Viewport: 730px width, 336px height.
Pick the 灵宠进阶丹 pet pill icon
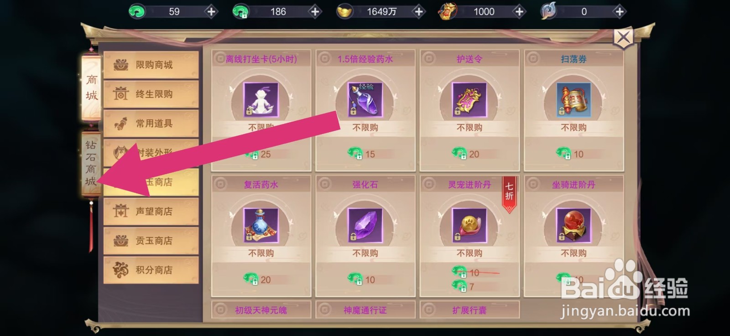(469, 225)
